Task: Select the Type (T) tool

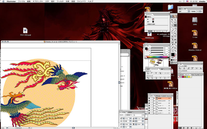Action: click(x=175, y=25)
